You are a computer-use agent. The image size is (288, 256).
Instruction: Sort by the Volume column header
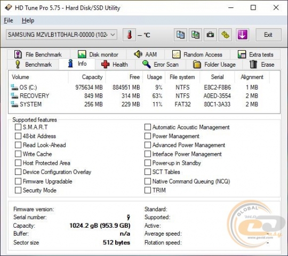tap(38, 77)
